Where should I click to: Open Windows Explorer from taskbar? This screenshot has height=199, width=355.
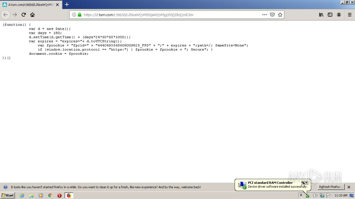tap(31, 195)
